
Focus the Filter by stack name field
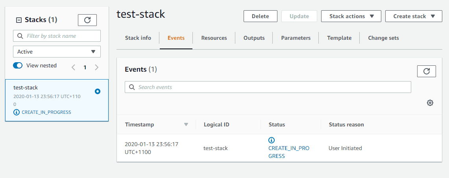(x=57, y=36)
